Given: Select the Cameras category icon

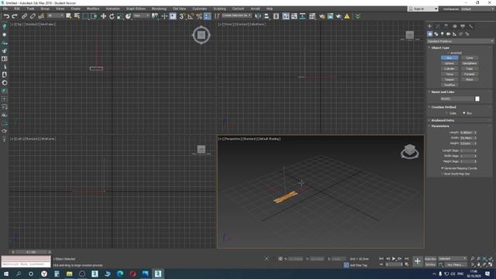Looking at the screenshot, I should pos(448,34).
